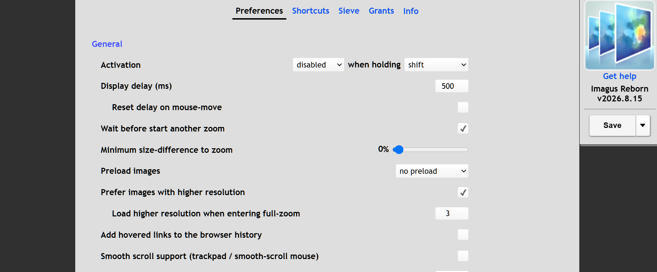Switch to the Sieve tab
This screenshot has height=272, width=657.
[x=349, y=11]
